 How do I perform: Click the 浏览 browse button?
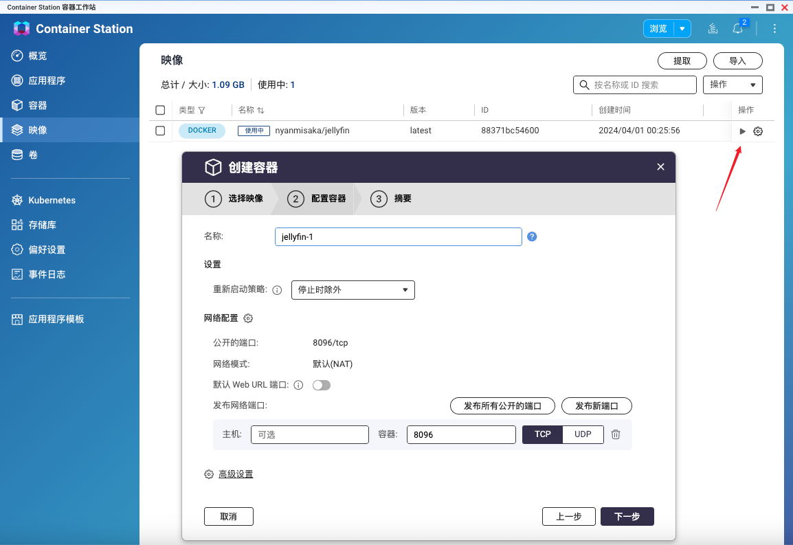pos(658,29)
